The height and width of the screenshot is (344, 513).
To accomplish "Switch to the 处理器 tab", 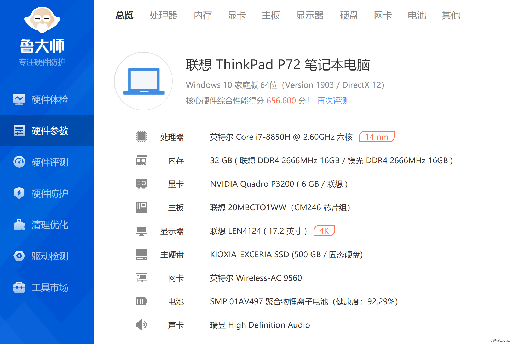I will 163,15.
